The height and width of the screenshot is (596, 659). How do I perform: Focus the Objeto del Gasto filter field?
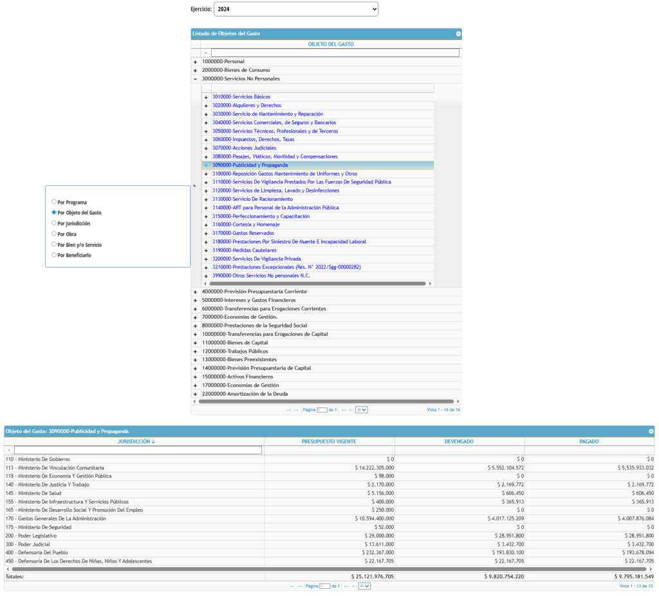pyautogui.click(x=335, y=53)
